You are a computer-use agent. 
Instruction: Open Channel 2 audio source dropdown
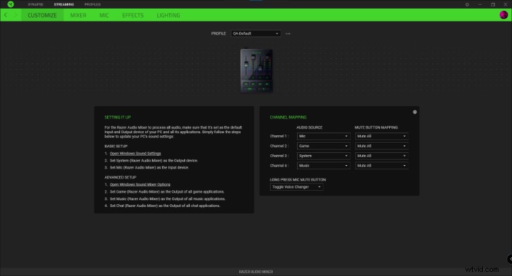coord(323,146)
